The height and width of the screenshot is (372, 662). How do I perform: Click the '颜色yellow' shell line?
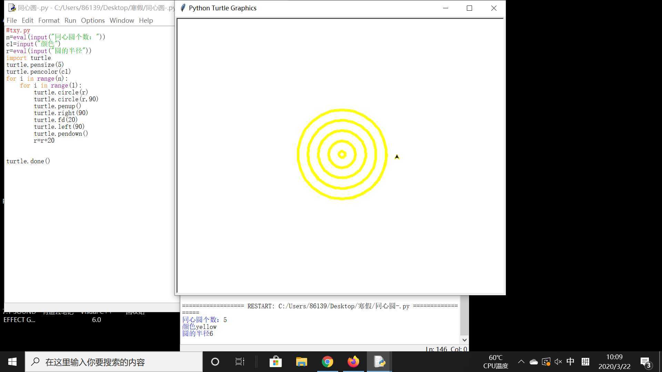pyautogui.click(x=199, y=327)
